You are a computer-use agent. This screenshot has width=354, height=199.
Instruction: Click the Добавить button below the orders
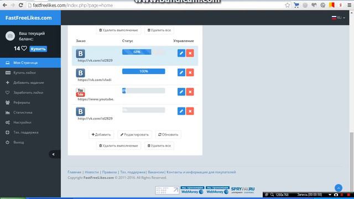pyautogui.click(x=101, y=134)
